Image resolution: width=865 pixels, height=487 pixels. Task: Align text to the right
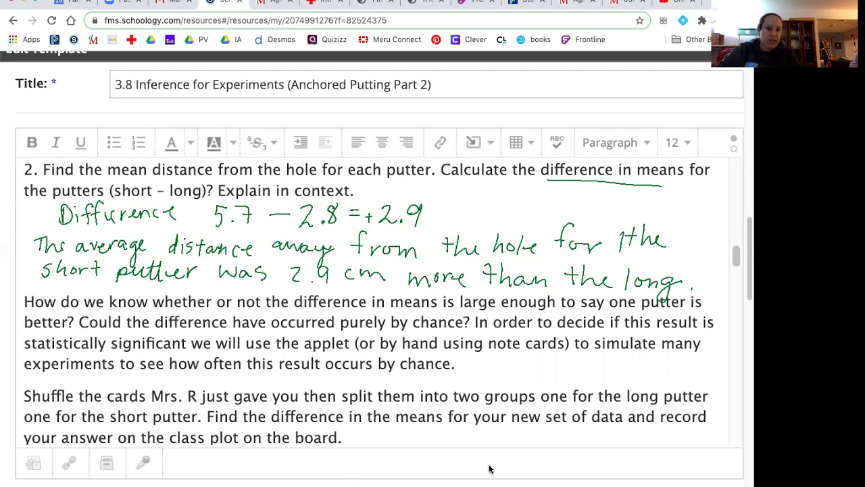pyautogui.click(x=406, y=143)
